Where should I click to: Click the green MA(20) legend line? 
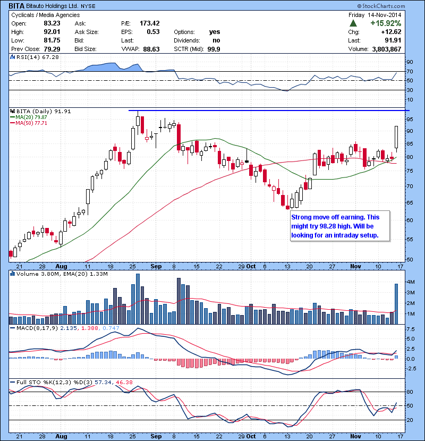coord(13,117)
